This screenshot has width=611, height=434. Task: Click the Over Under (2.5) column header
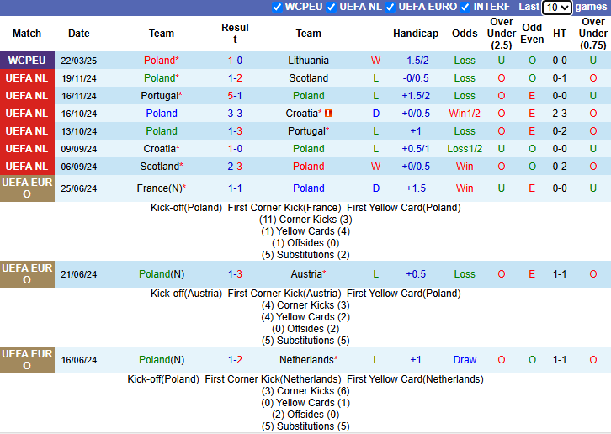click(502, 34)
